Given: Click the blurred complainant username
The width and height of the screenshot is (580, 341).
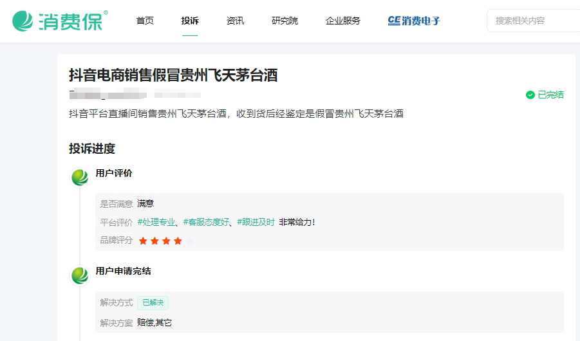Looking at the screenshot, I should click(x=108, y=93).
